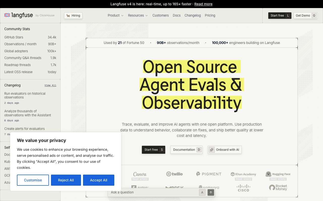The image size is (323, 201).
Task: Click Start free in the header
Action: click(280, 16)
